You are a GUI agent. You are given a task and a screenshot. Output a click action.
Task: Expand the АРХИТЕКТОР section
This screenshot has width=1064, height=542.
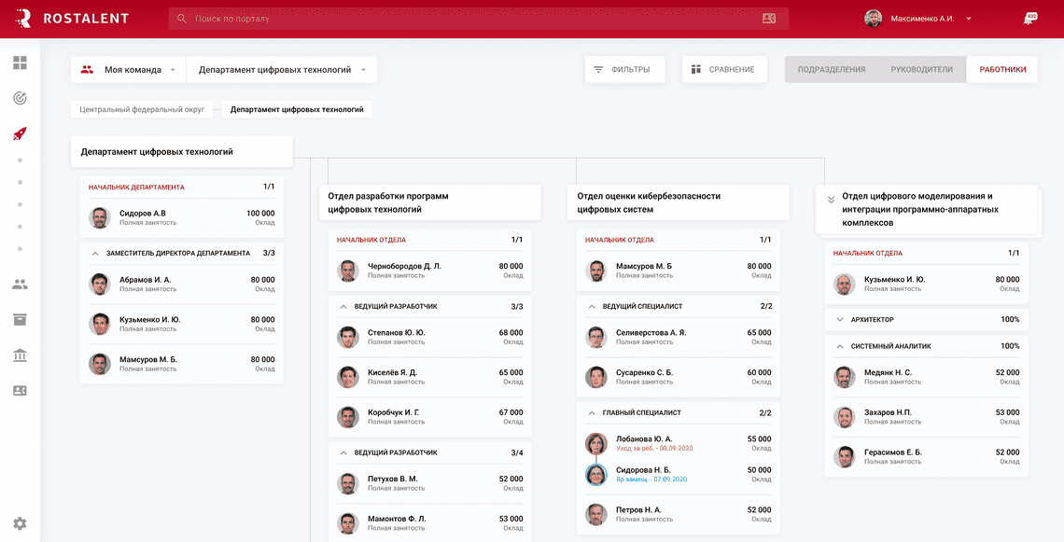coord(839,318)
